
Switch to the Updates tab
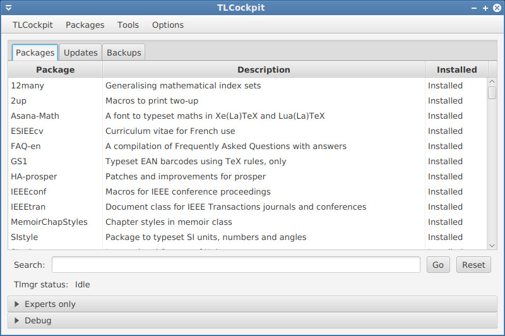pyautogui.click(x=81, y=52)
